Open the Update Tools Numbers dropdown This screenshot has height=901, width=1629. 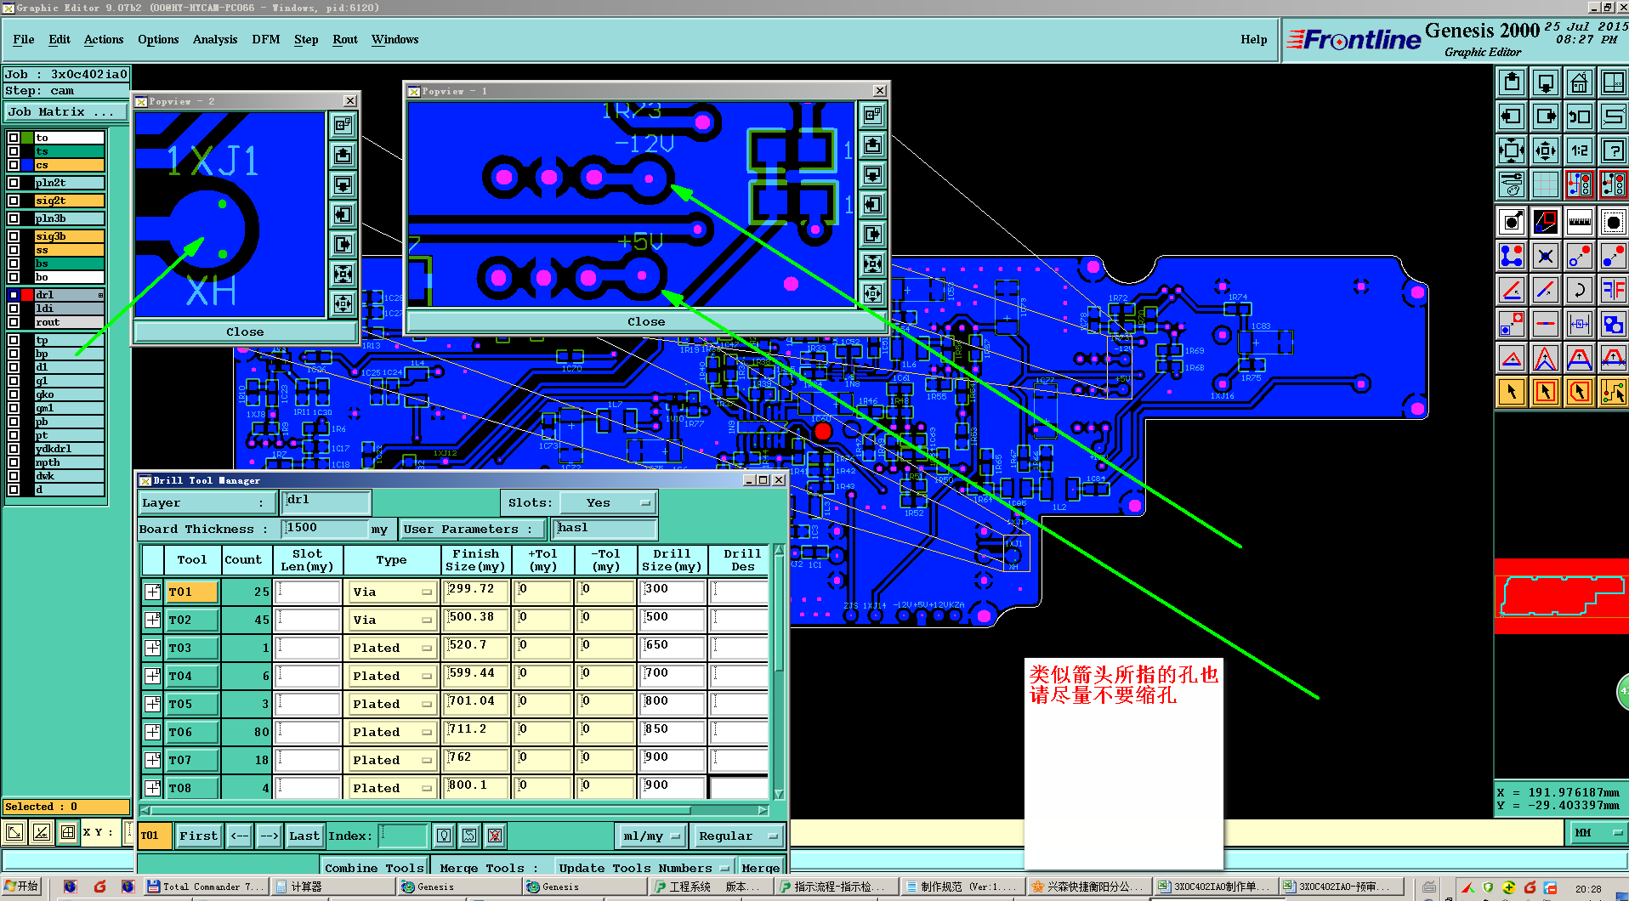(644, 867)
